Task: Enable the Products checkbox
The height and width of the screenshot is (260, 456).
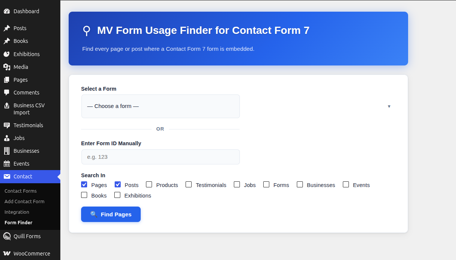Action: (149, 184)
